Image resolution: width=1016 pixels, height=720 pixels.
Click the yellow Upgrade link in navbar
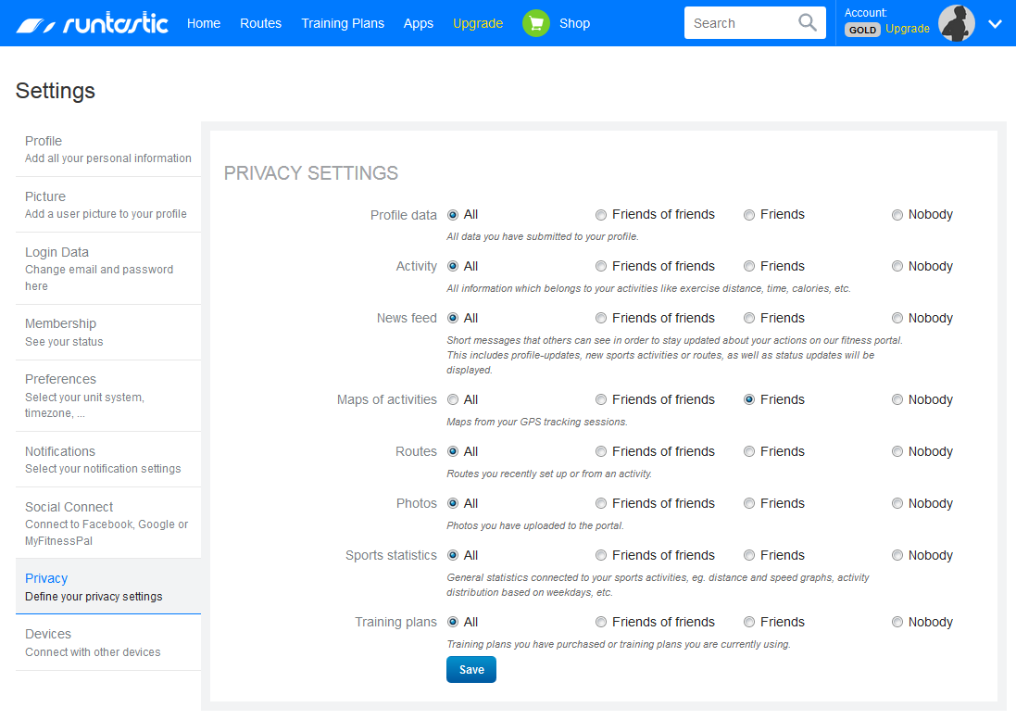pos(478,24)
